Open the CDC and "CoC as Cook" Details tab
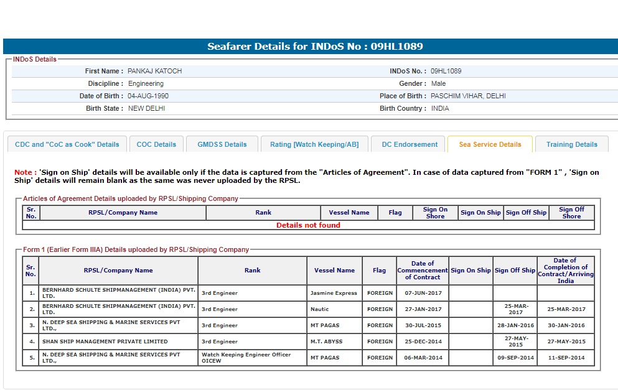Viewport: 618px width, 390px height. click(x=67, y=144)
